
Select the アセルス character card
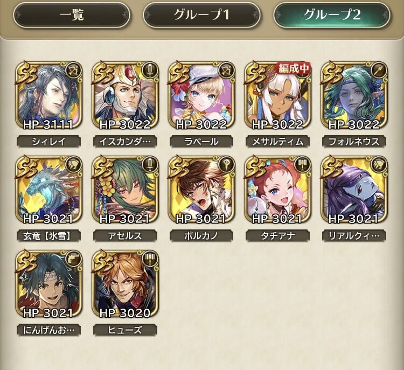[x=125, y=190]
